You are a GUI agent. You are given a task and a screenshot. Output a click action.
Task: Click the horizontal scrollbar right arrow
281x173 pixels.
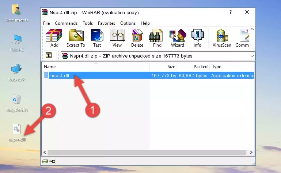click(x=251, y=152)
